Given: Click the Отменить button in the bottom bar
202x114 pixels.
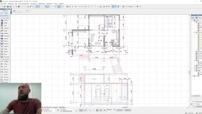Looking at the screenshot, I should click(128, 110).
